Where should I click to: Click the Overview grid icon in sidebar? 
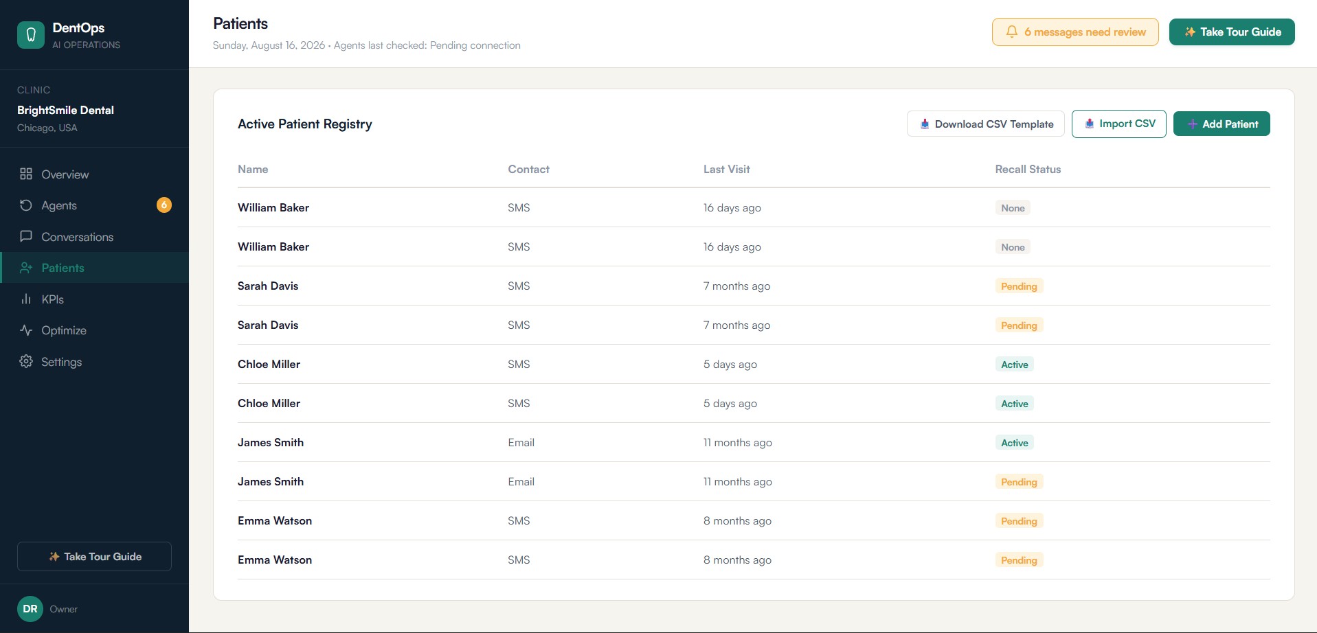[26, 174]
